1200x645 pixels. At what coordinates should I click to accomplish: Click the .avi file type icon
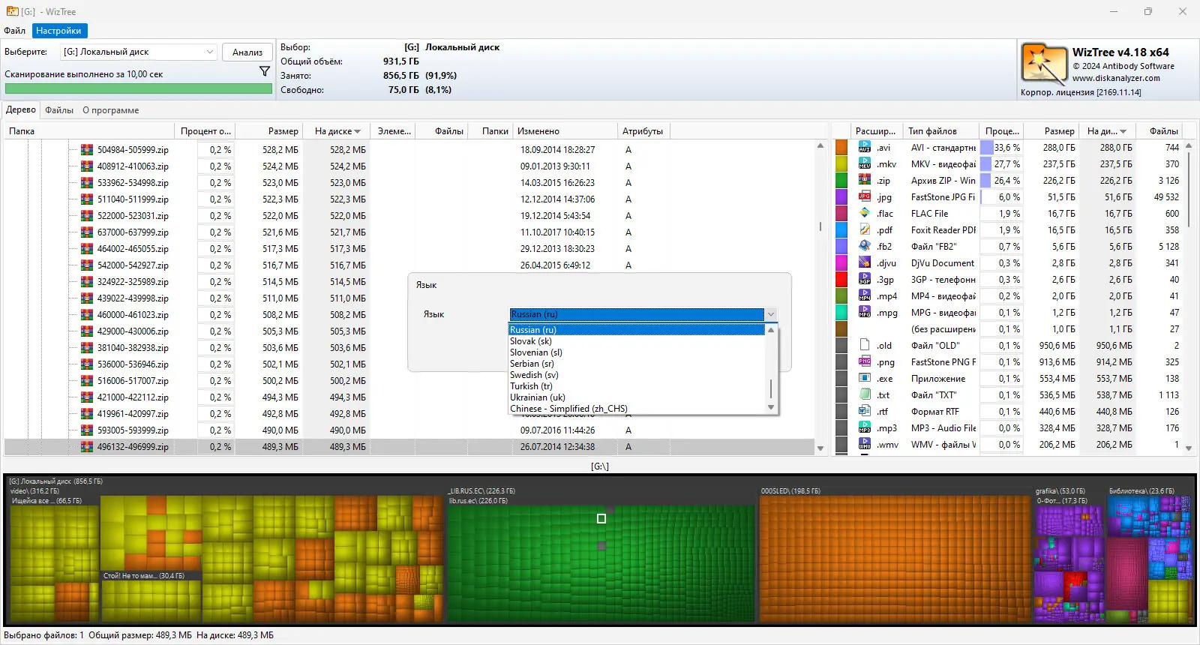pos(865,148)
